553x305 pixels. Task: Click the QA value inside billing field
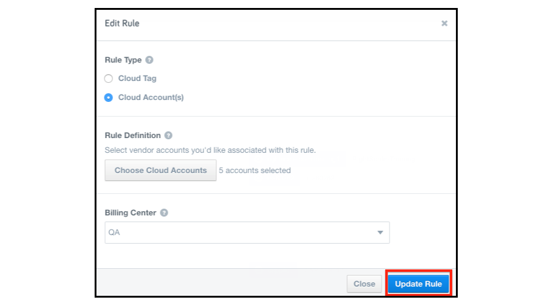click(114, 233)
